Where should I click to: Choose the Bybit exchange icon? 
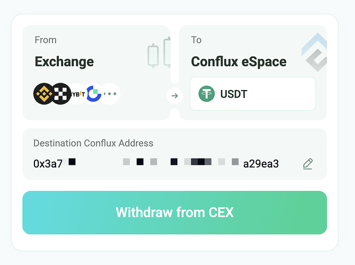(x=78, y=93)
